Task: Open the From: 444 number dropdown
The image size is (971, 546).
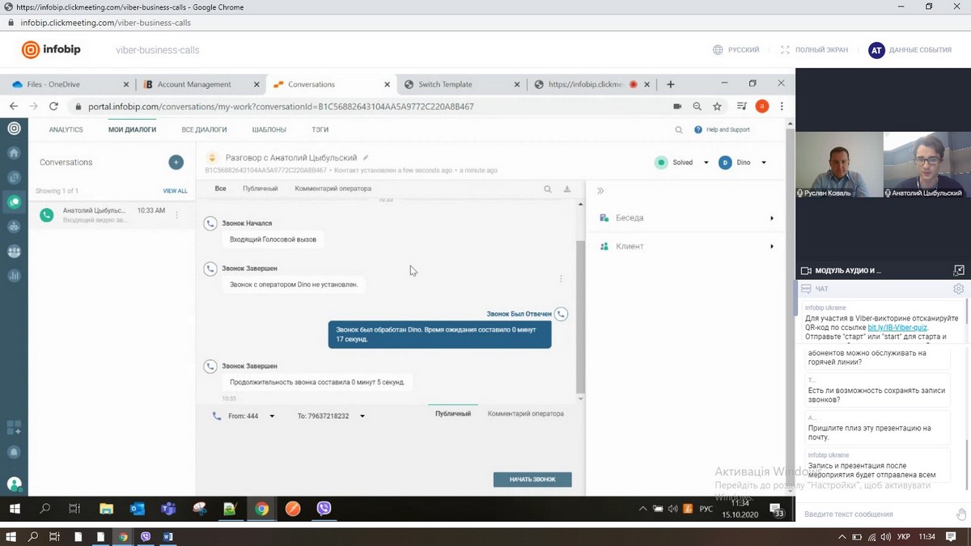Action: [x=272, y=416]
